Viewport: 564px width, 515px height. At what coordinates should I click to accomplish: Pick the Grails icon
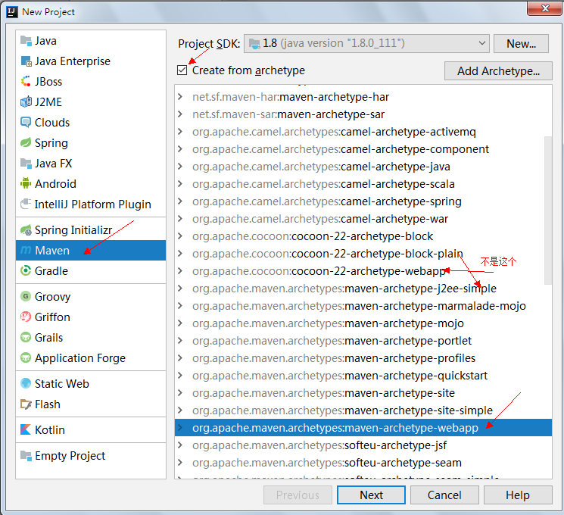26,338
